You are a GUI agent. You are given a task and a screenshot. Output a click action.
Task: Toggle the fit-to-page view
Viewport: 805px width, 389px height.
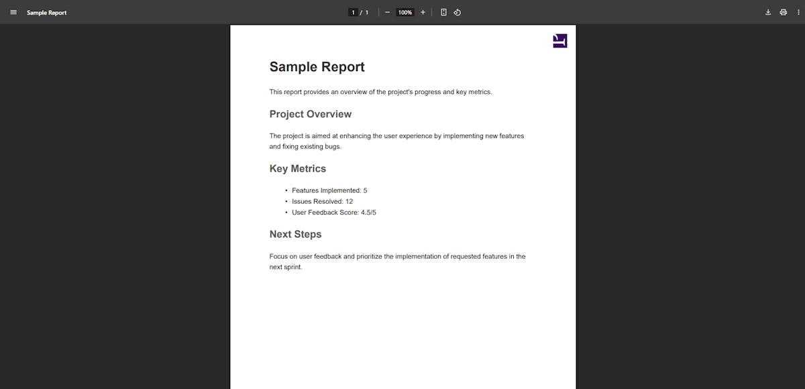coord(443,12)
